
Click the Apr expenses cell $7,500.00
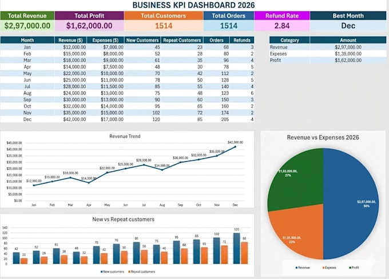[105, 67]
